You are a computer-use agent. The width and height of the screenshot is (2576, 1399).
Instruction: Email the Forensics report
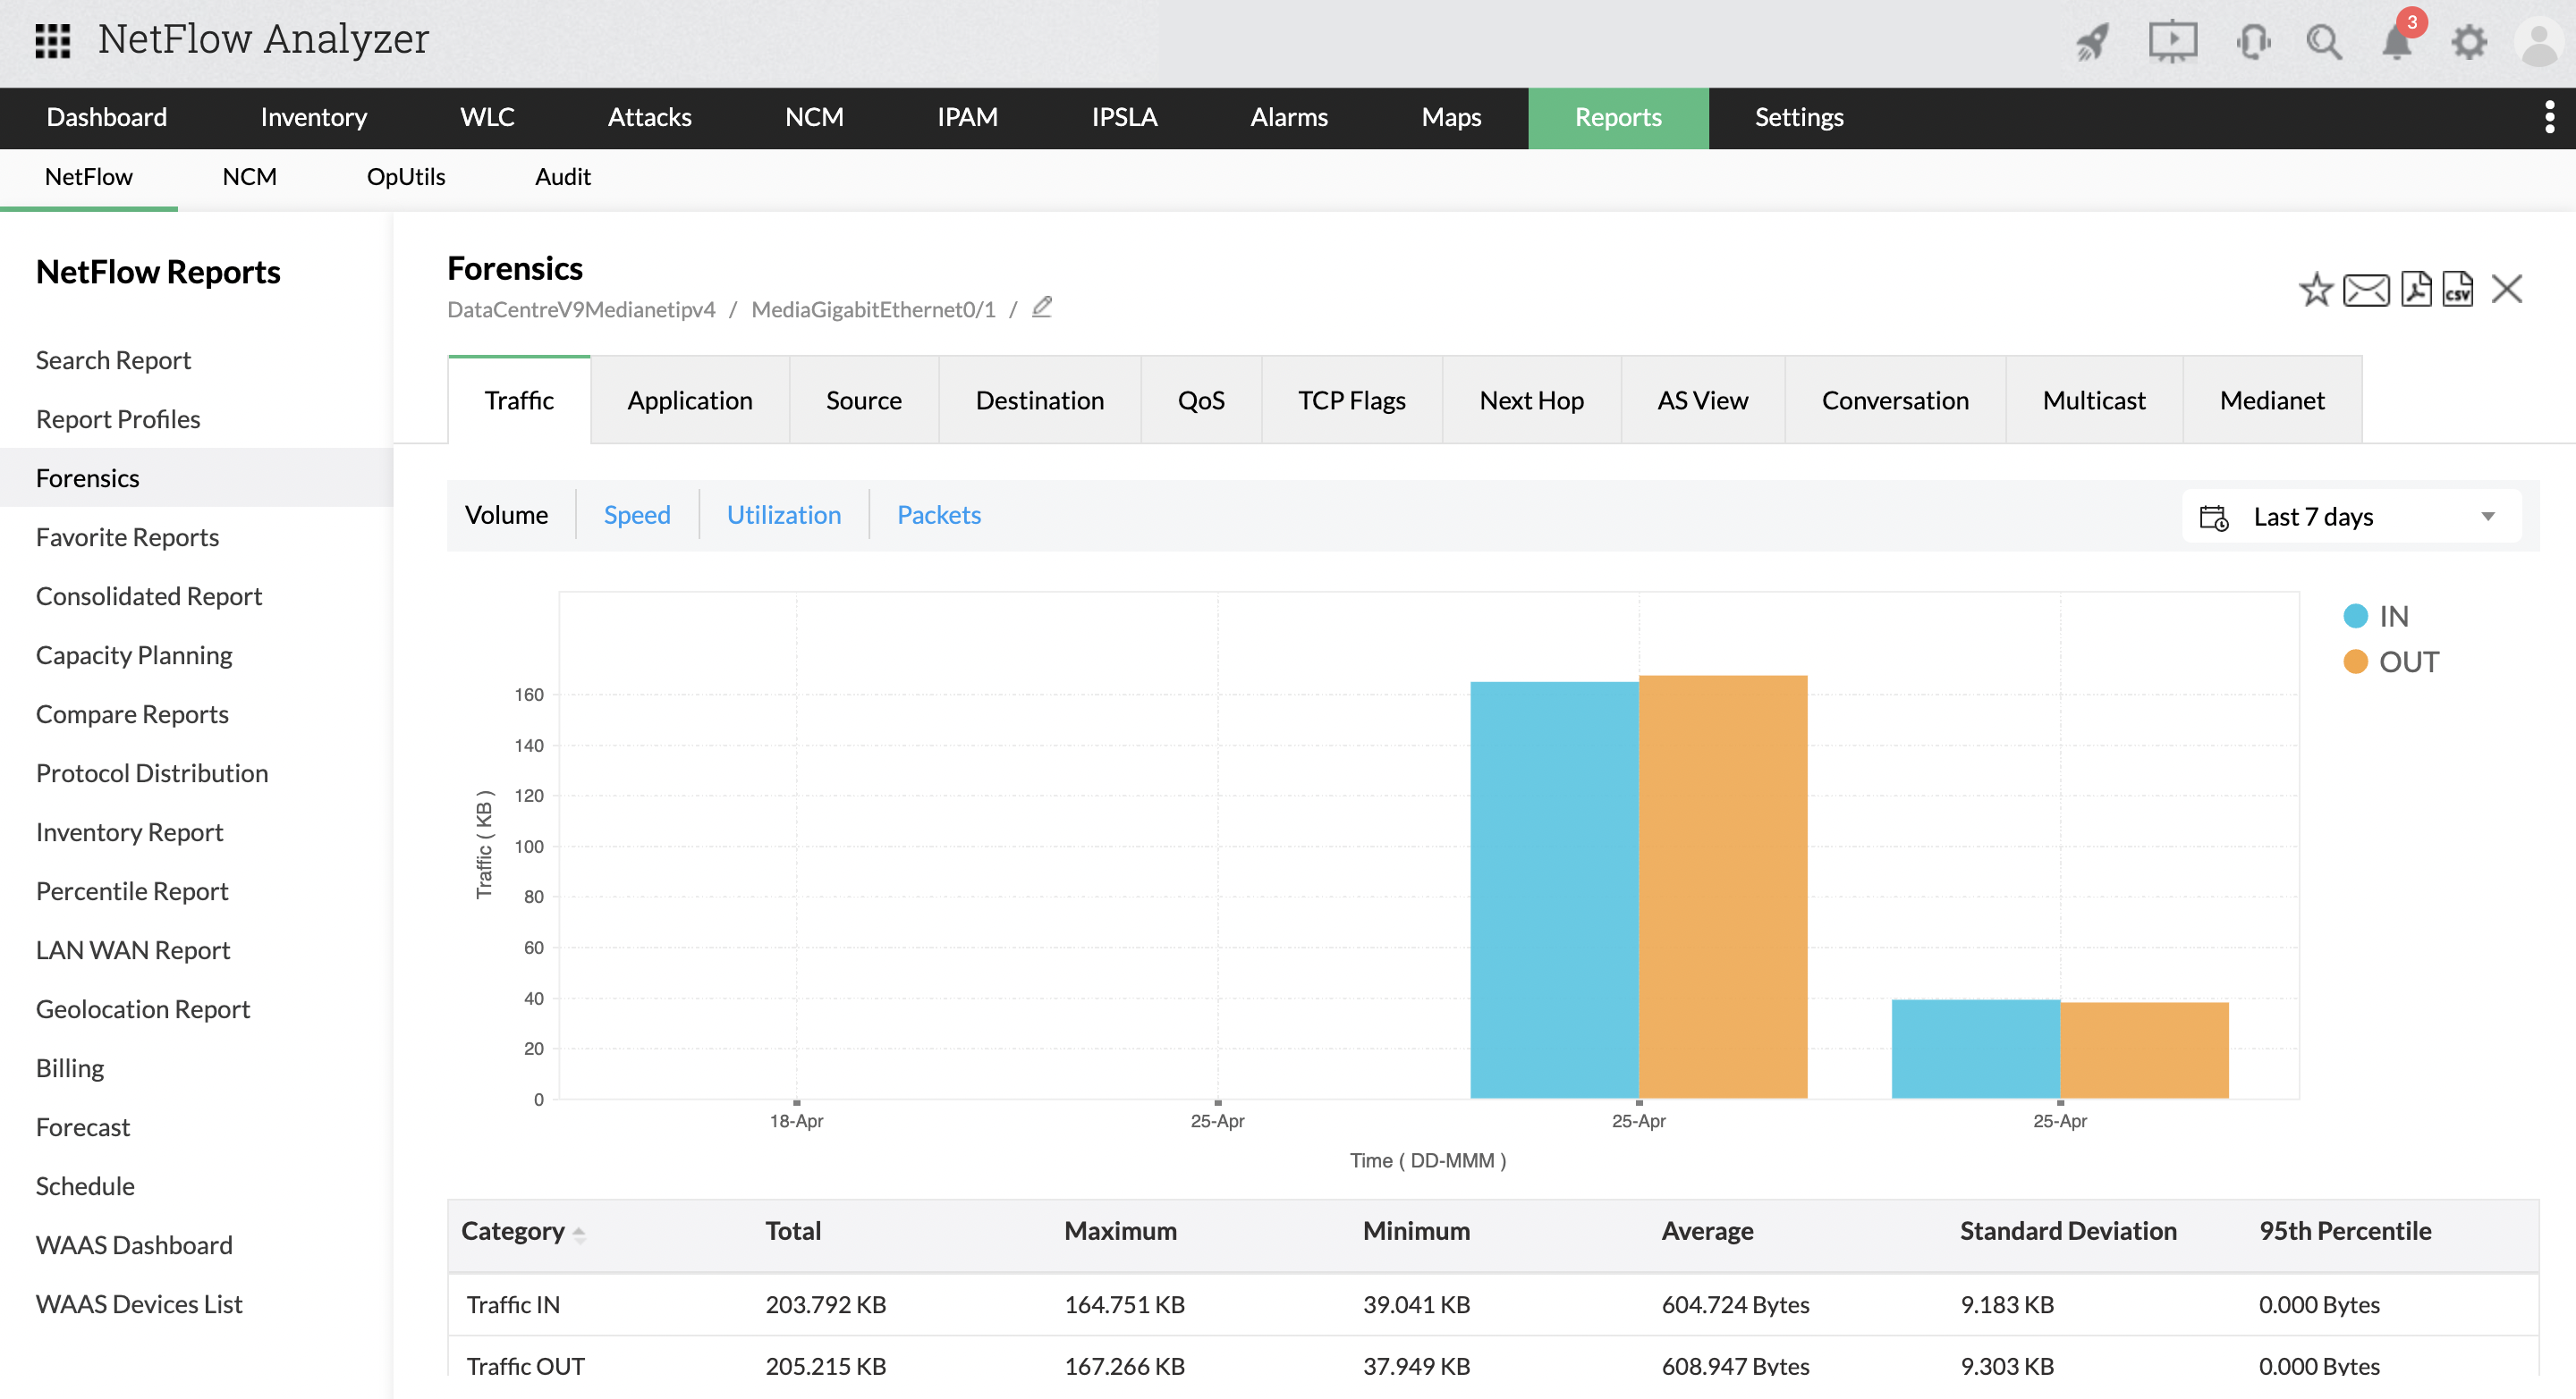[x=2366, y=290]
